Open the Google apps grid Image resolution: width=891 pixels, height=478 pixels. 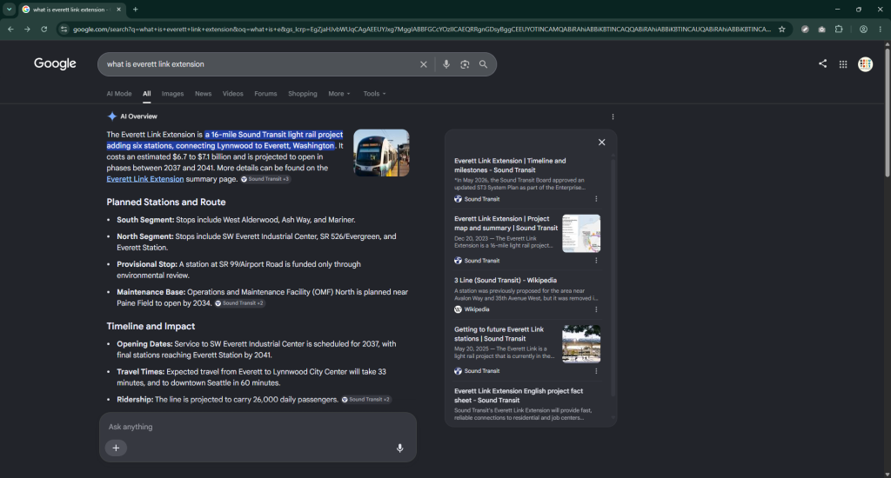843,64
